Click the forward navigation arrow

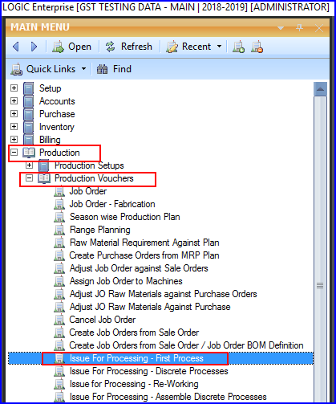pos(34,47)
